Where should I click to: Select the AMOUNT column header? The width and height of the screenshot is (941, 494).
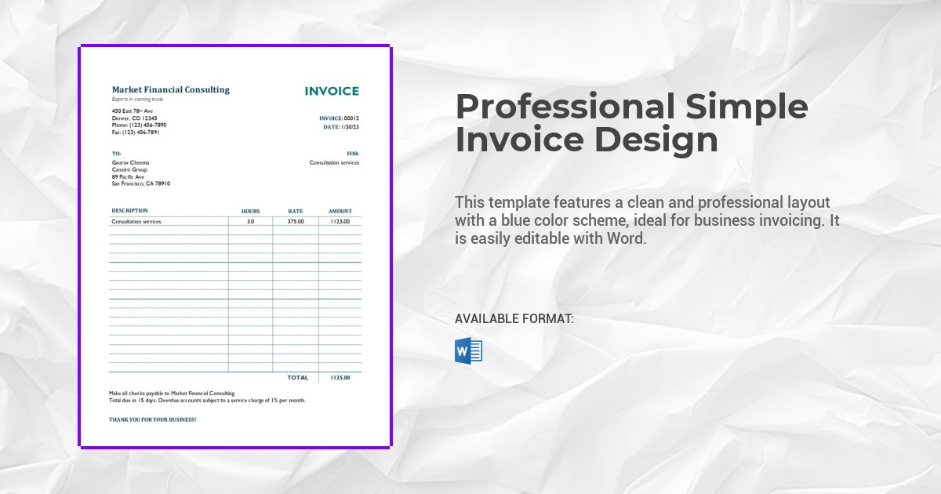(x=340, y=211)
